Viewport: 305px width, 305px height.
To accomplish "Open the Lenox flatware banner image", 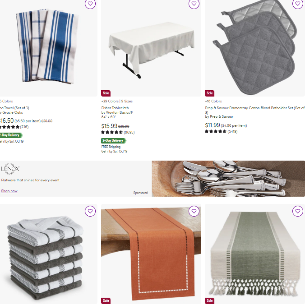I will click(228, 179).
